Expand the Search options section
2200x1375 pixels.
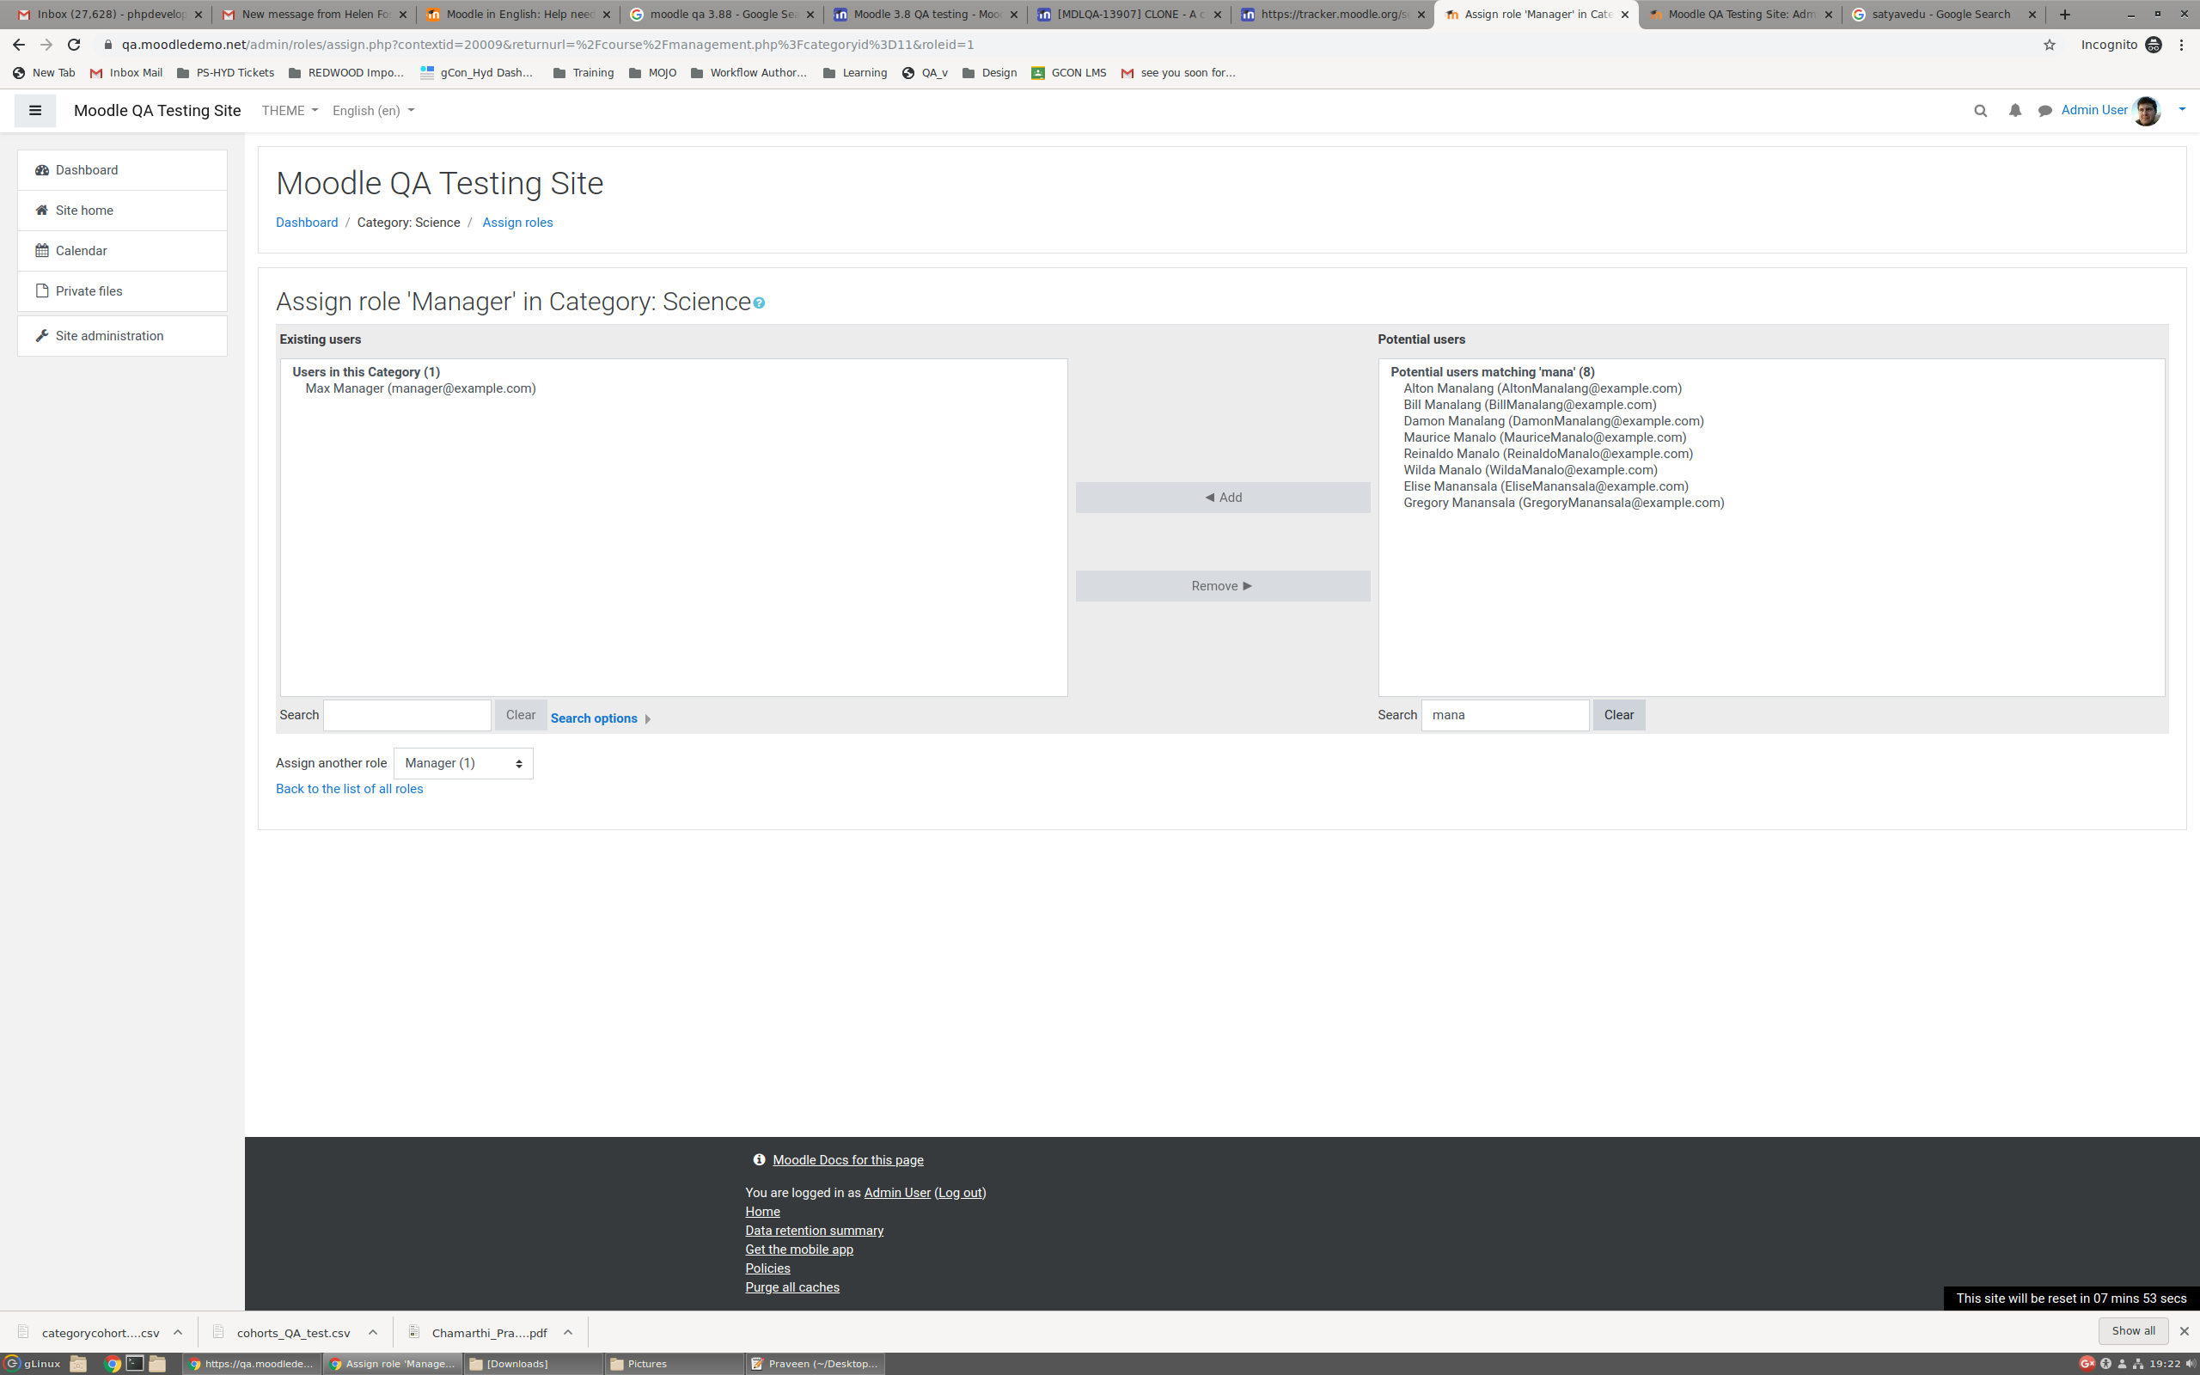point(600,718)
